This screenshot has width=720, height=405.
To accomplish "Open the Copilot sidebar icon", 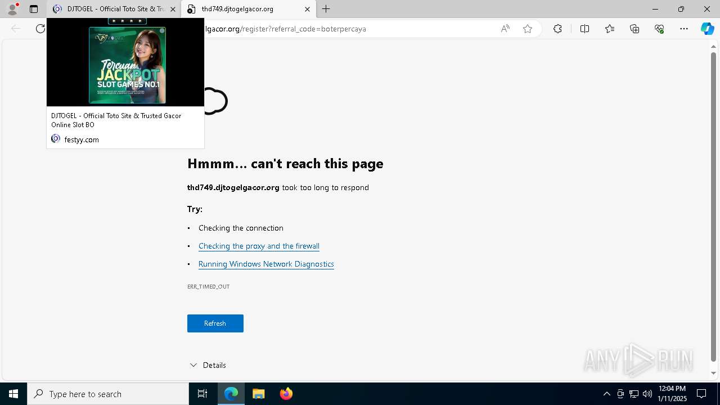I will [707, 29].
